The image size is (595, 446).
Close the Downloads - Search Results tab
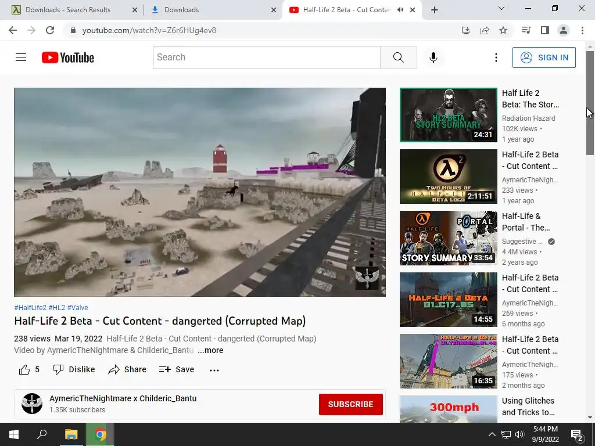pos(135,10)
